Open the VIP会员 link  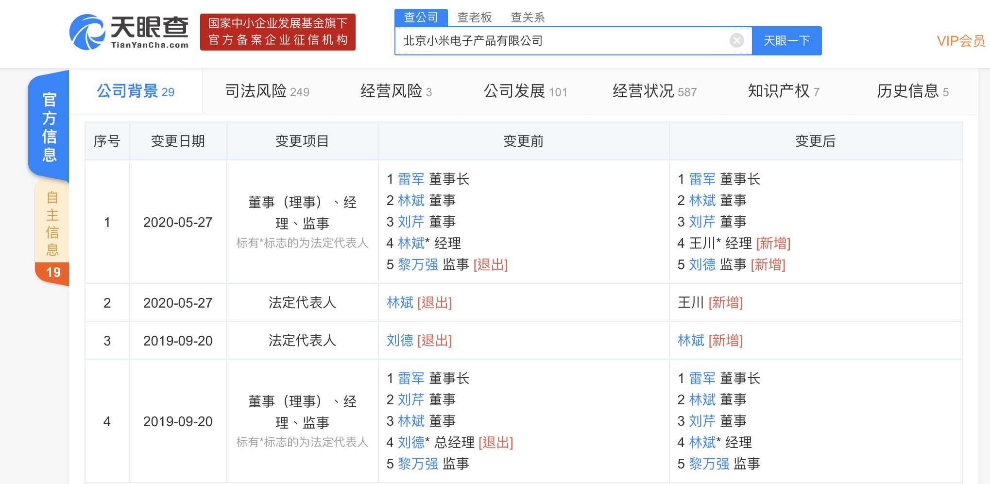(x=961, y=41)
